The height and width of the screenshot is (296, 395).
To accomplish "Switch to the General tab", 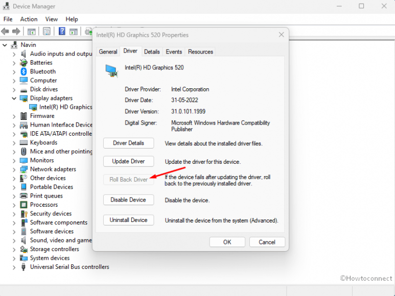I will click(108, 52).
